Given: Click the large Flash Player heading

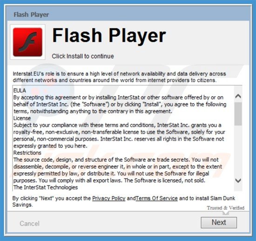Looking at the screenshot, I should coord(109,35).
